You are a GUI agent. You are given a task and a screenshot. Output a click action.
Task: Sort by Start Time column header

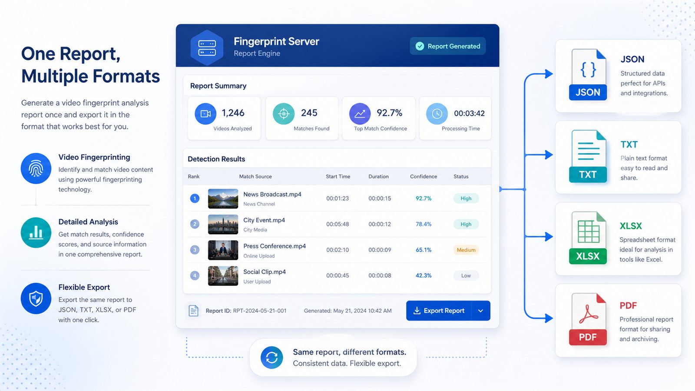pos(338,176)
